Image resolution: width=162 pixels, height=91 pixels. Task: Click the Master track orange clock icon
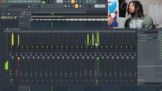[10, 74]
